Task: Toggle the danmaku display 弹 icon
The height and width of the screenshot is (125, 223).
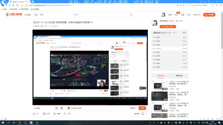Action: [x=57, y=108]
